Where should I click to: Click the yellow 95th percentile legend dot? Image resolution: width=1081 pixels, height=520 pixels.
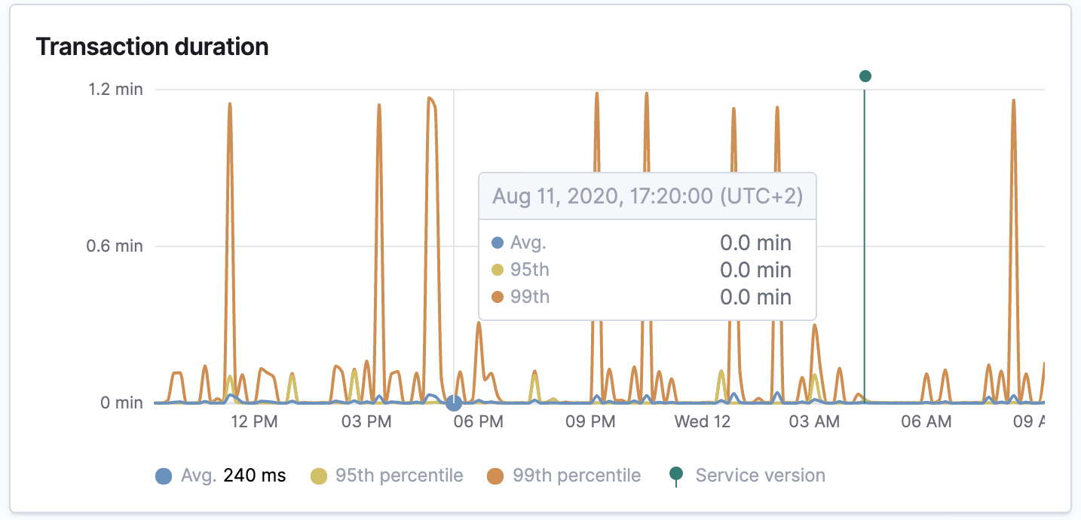pyautogui.click(x=319, y=475)
